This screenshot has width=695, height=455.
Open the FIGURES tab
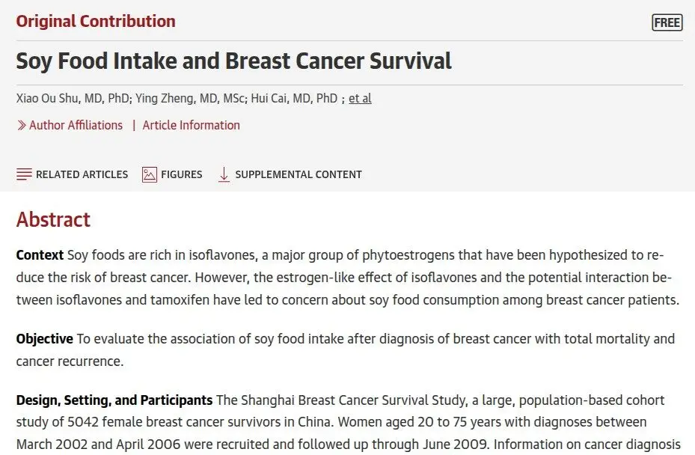tap(172, 174)
